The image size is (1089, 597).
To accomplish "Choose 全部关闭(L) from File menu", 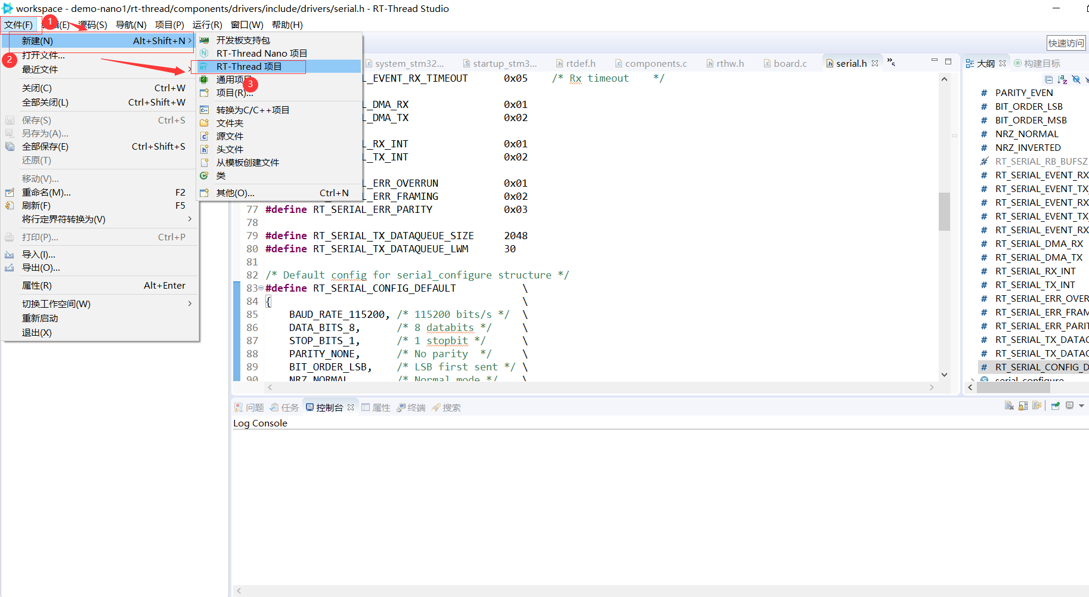I will tap(100, 102).
